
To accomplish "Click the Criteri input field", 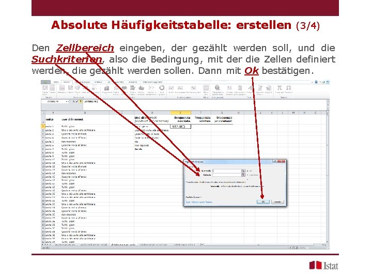I will (227, 175).
